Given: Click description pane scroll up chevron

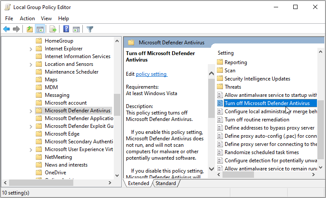Looking at the screenshot, I should coord(211,74).
